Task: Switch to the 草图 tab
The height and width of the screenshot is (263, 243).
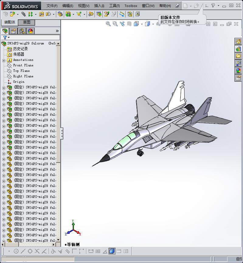Action: tap(27, 22)
